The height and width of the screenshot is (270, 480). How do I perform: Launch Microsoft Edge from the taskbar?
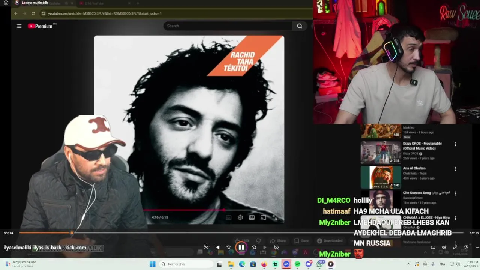[x=242, y=264]
